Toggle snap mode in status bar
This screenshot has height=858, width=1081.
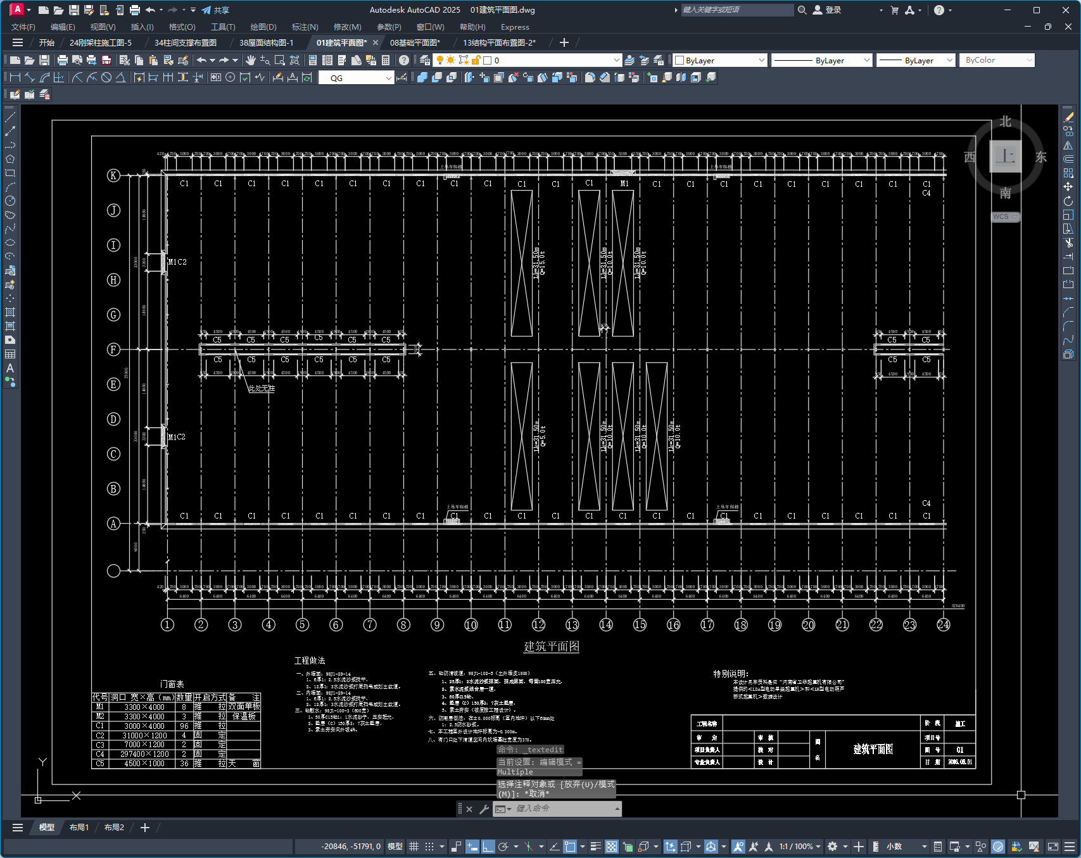click(x=429, y=847)
